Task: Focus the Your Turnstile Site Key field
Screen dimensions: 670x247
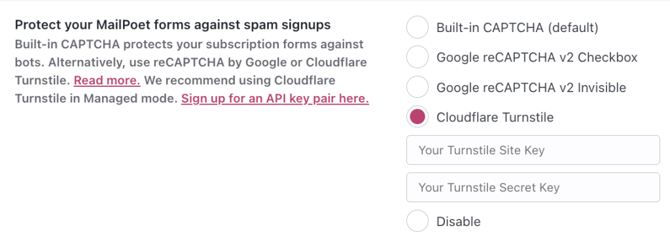Action: (533, 150)
